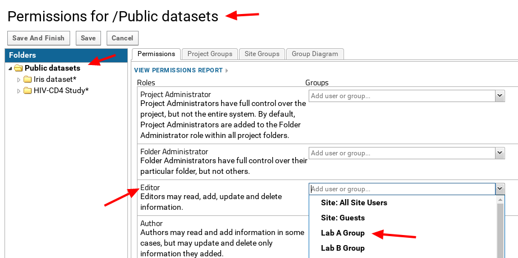The height and width of the screenshot is (258, 518).
Task: Switch to the Project Groups tab
Action: coord(209,54)
